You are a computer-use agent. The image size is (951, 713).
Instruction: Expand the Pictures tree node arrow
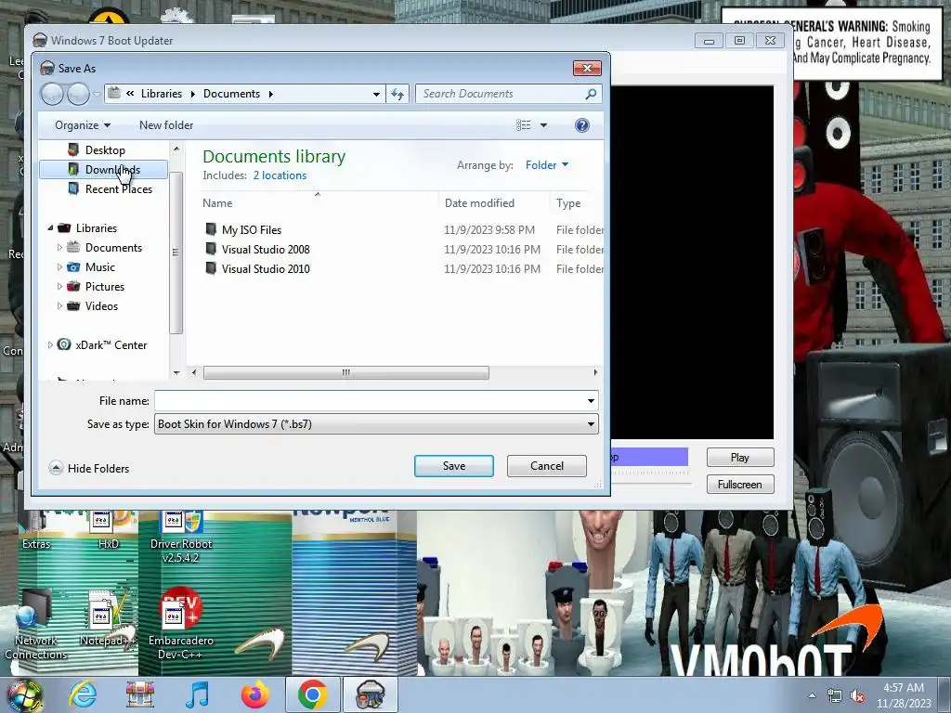point(59,286)
